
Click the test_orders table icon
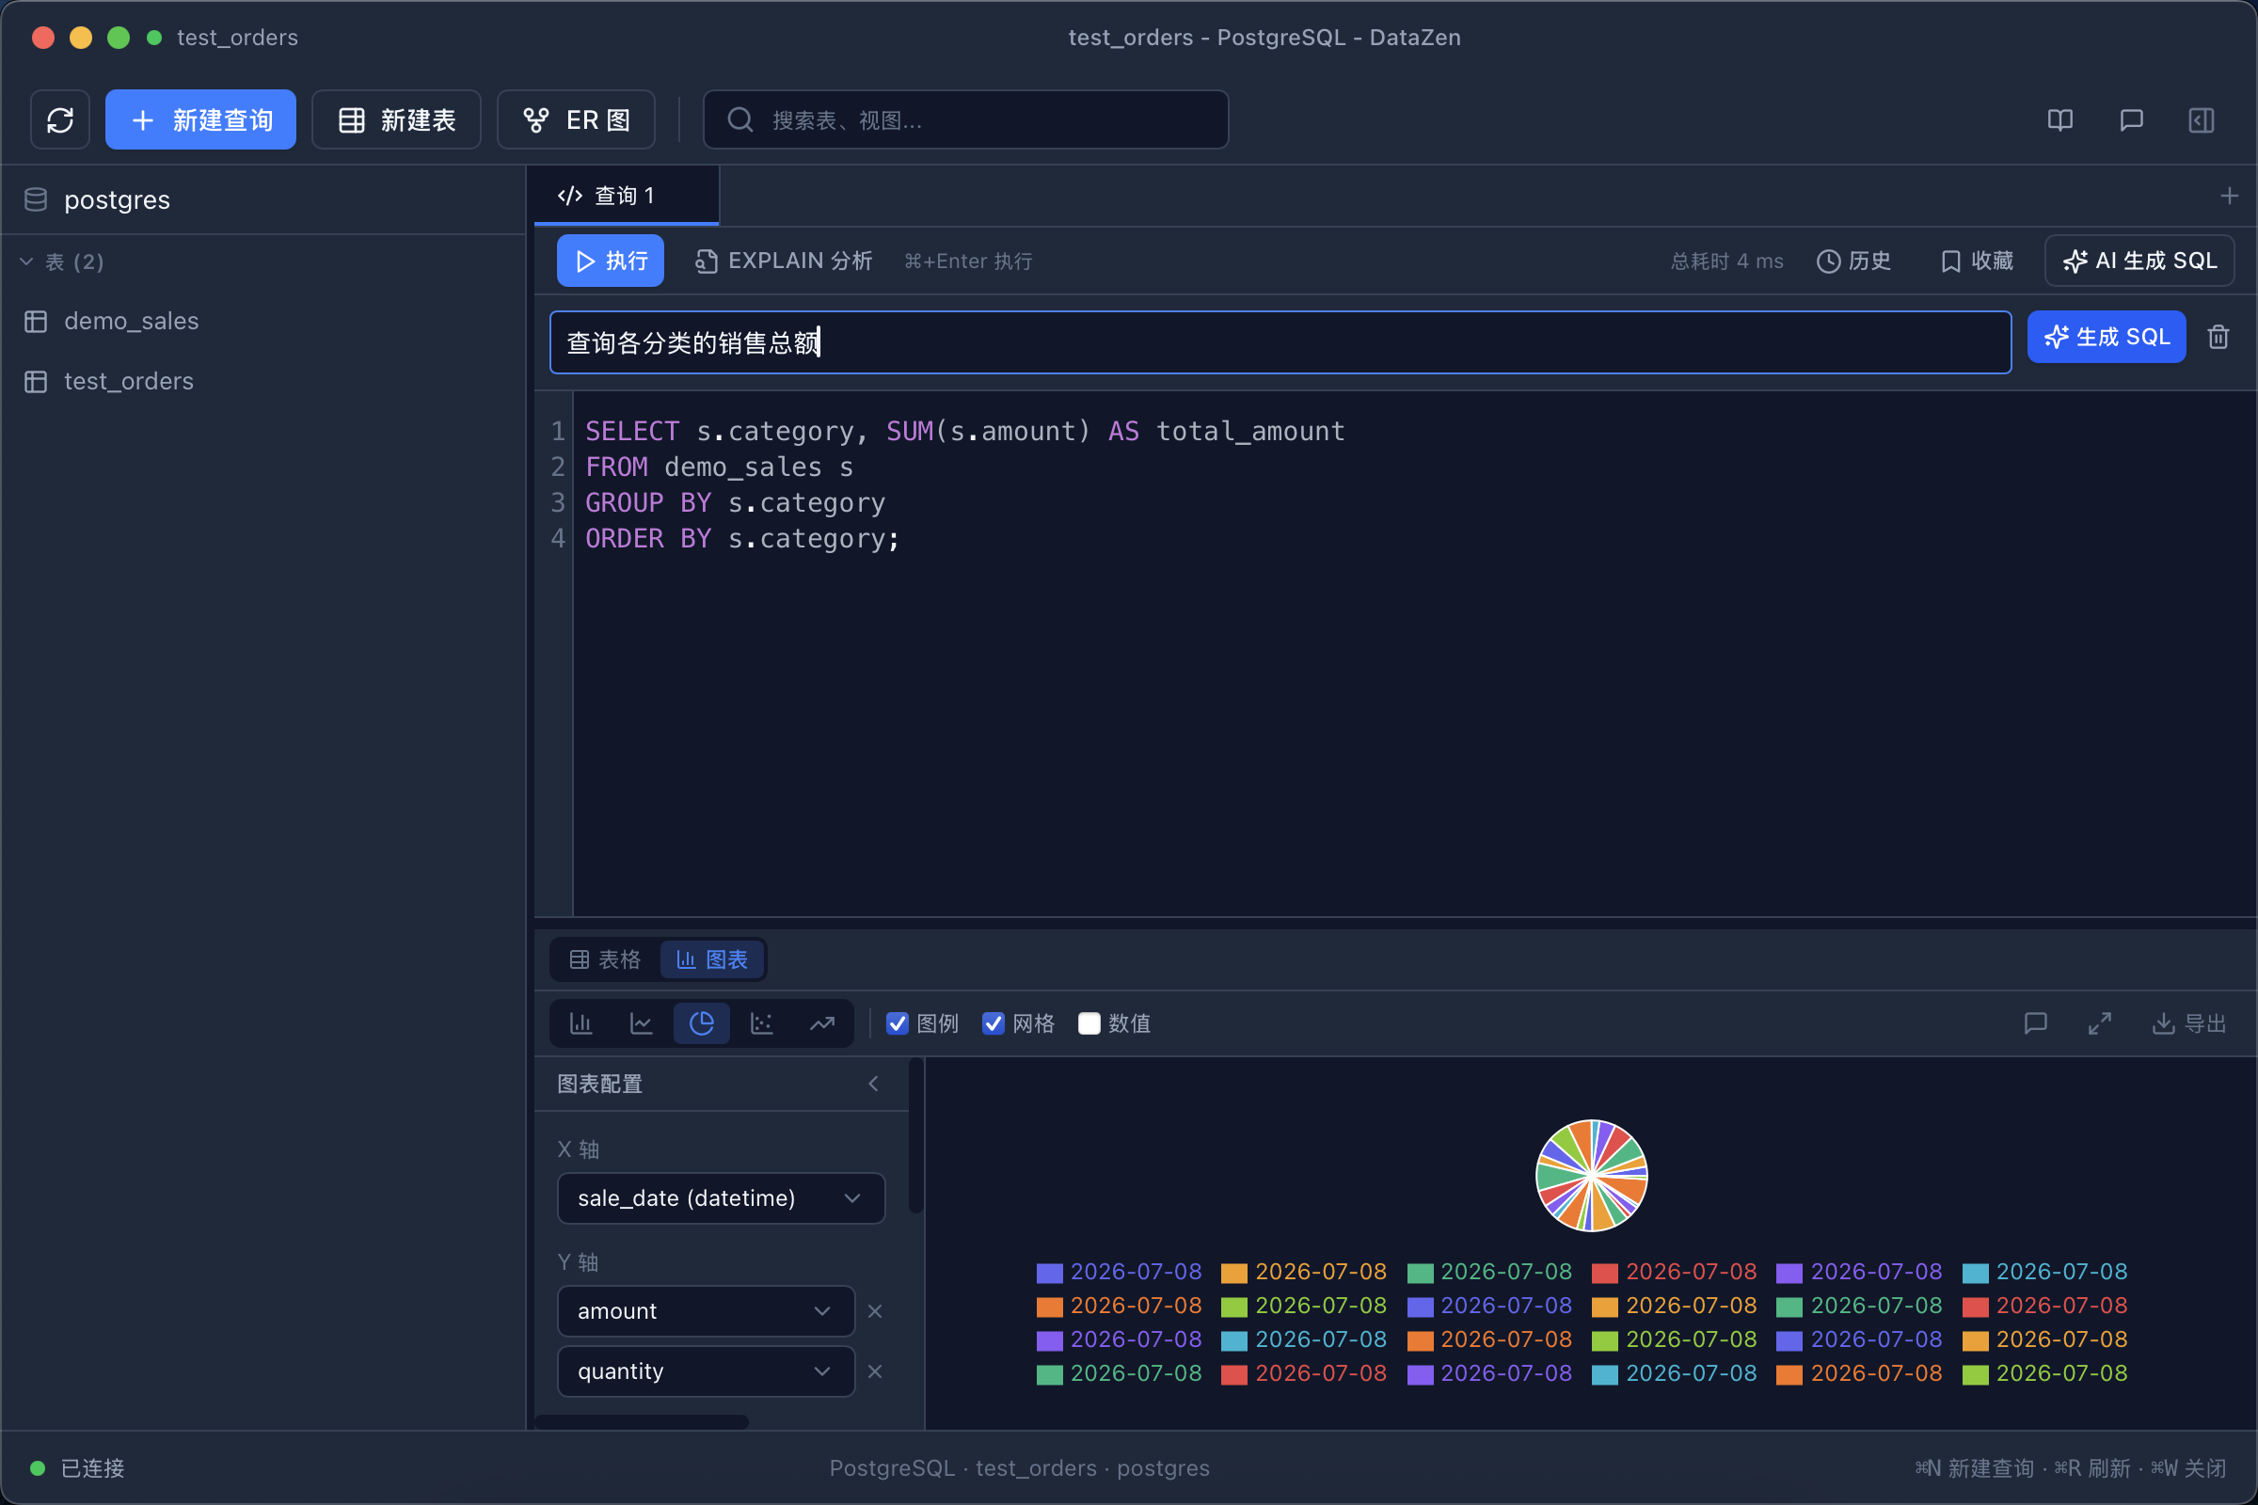coord(36,382)
